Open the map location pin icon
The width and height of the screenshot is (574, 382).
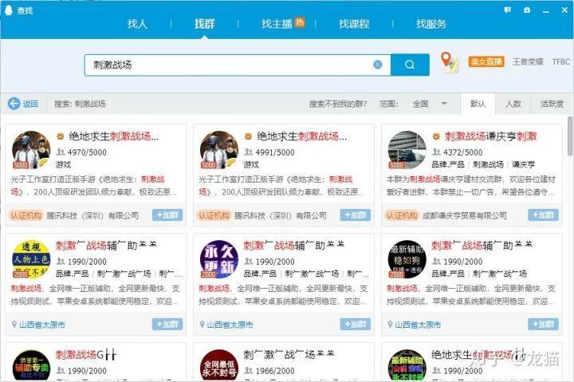[450, 62]
